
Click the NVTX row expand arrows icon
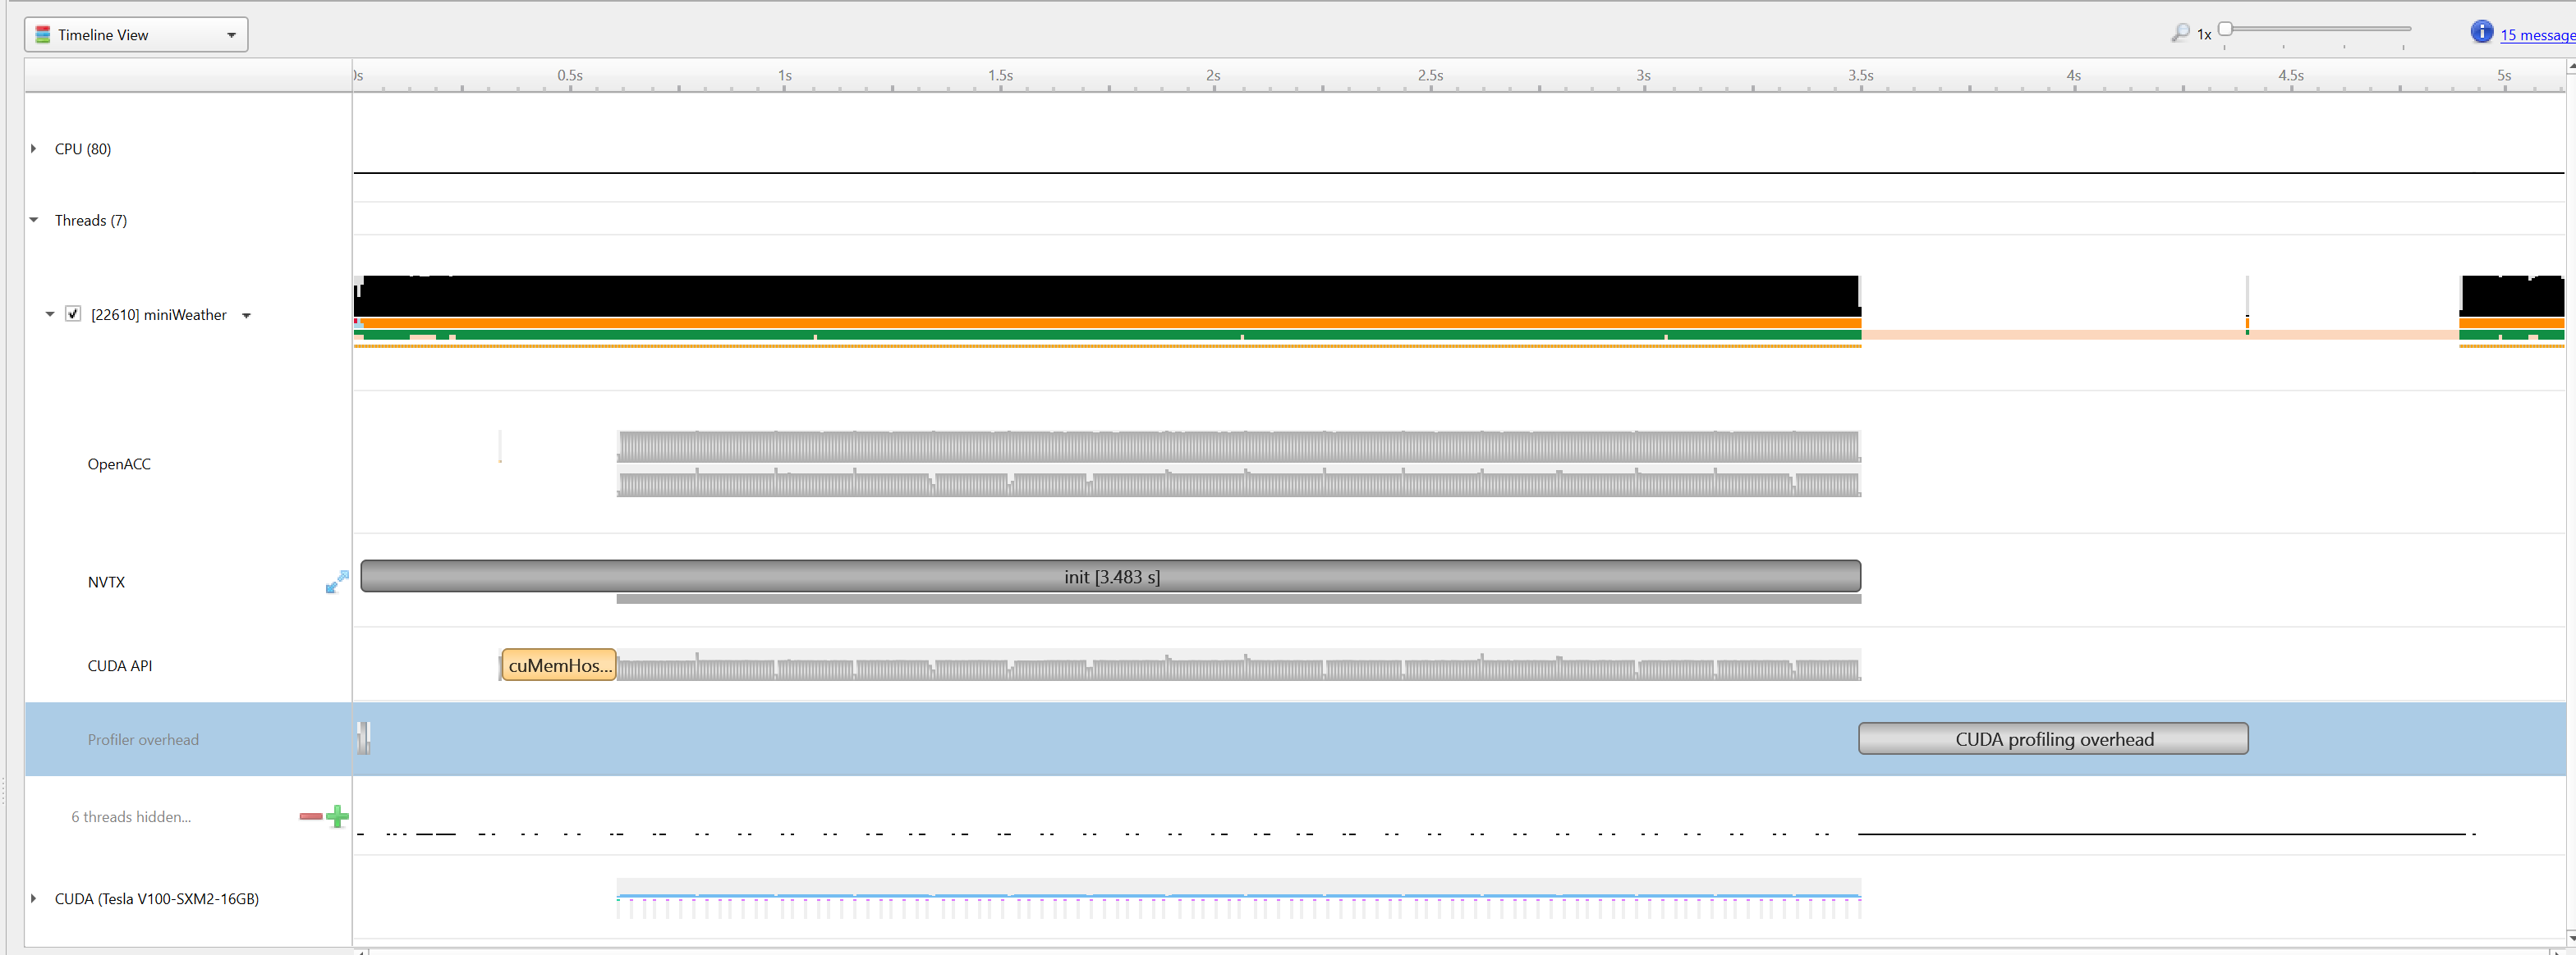[337, 582]
